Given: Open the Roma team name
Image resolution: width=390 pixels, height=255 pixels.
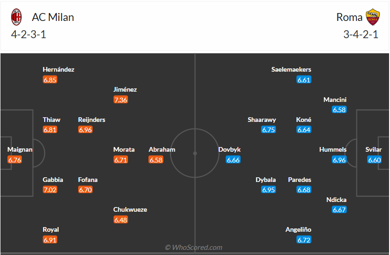Looking at the screenshot, I should 349,17.
